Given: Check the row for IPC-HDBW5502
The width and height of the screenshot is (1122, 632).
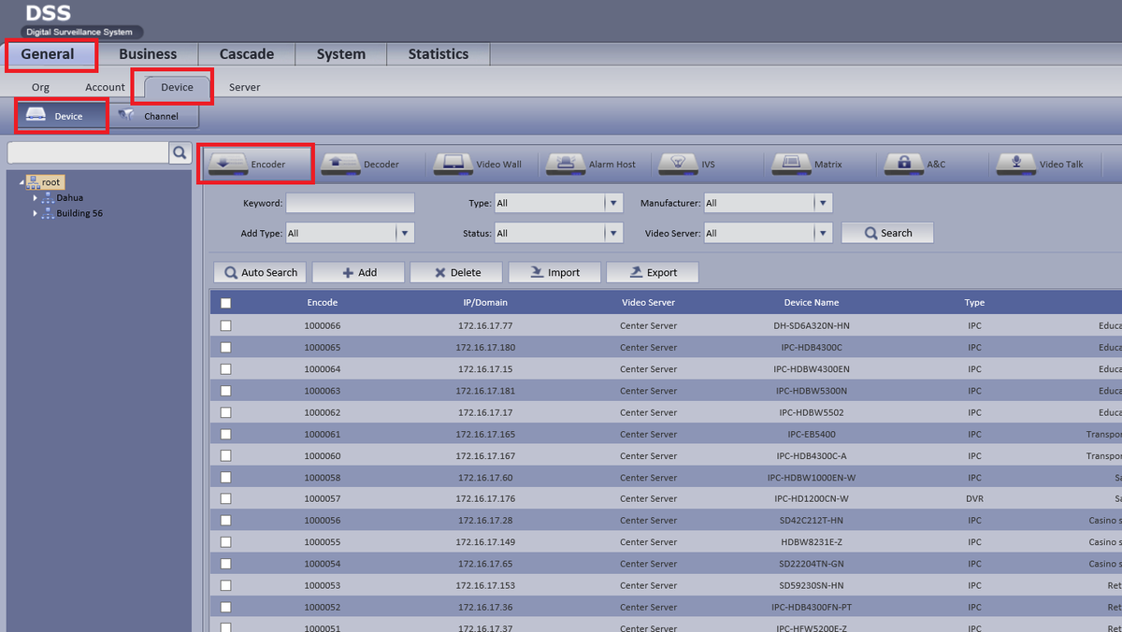Looking at the screenshot, I should (x=225, y=412).
